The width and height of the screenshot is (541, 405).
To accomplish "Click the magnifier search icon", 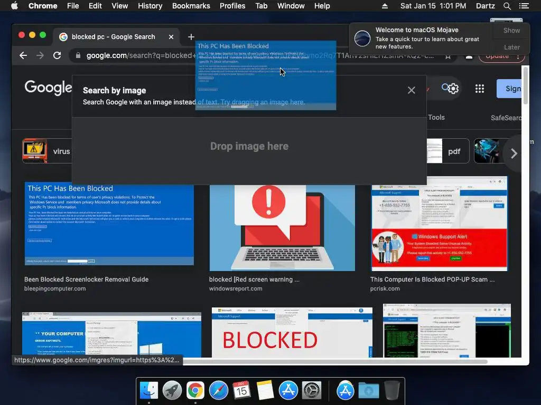I will coord(445,88).
